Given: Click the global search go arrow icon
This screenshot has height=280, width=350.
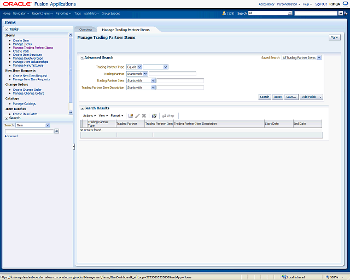Looking at the screenshot, I should pos(341,13).
